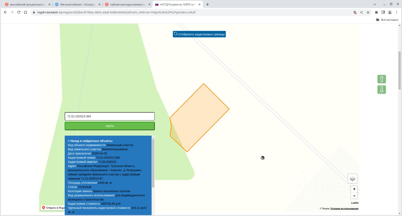Close the 'НСПД Росреестр' tab

pyautogui.click(x=200, y=4)
